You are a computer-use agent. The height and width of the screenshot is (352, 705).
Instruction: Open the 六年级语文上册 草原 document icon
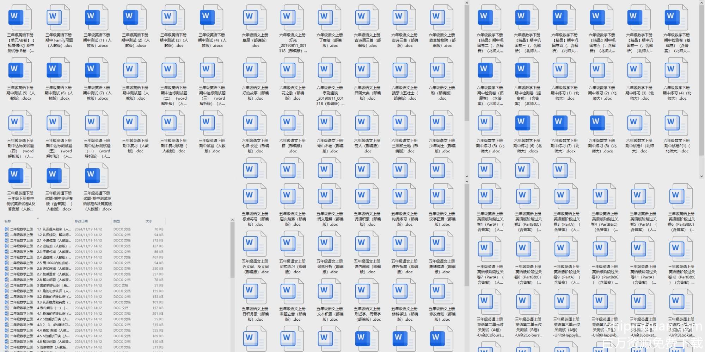point(255,18)
